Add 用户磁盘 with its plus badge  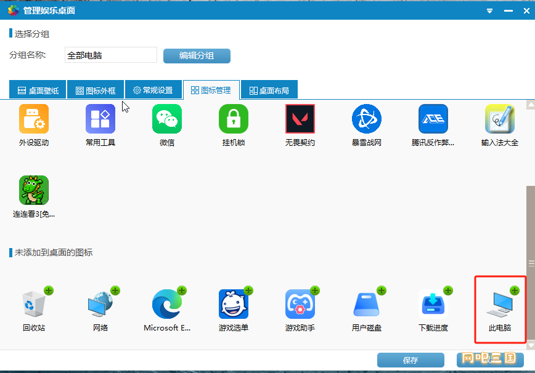click(x=382, y=291)
